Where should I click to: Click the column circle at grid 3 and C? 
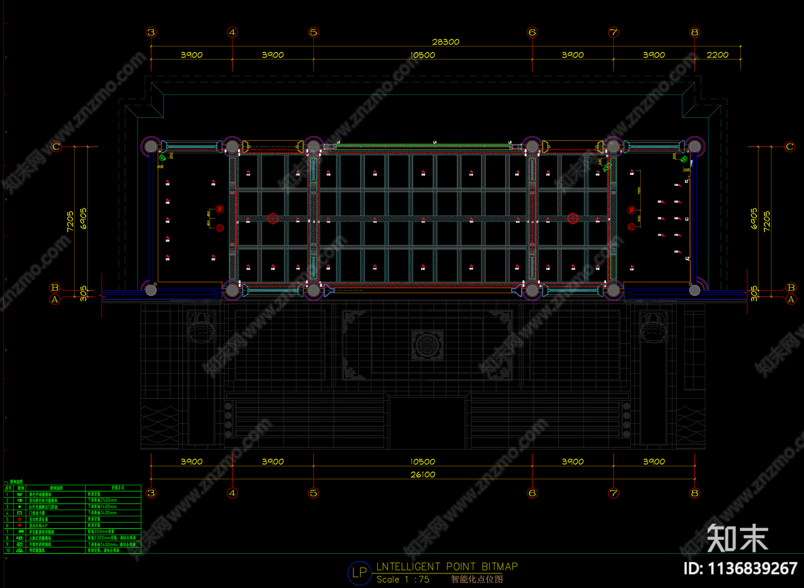151,146
